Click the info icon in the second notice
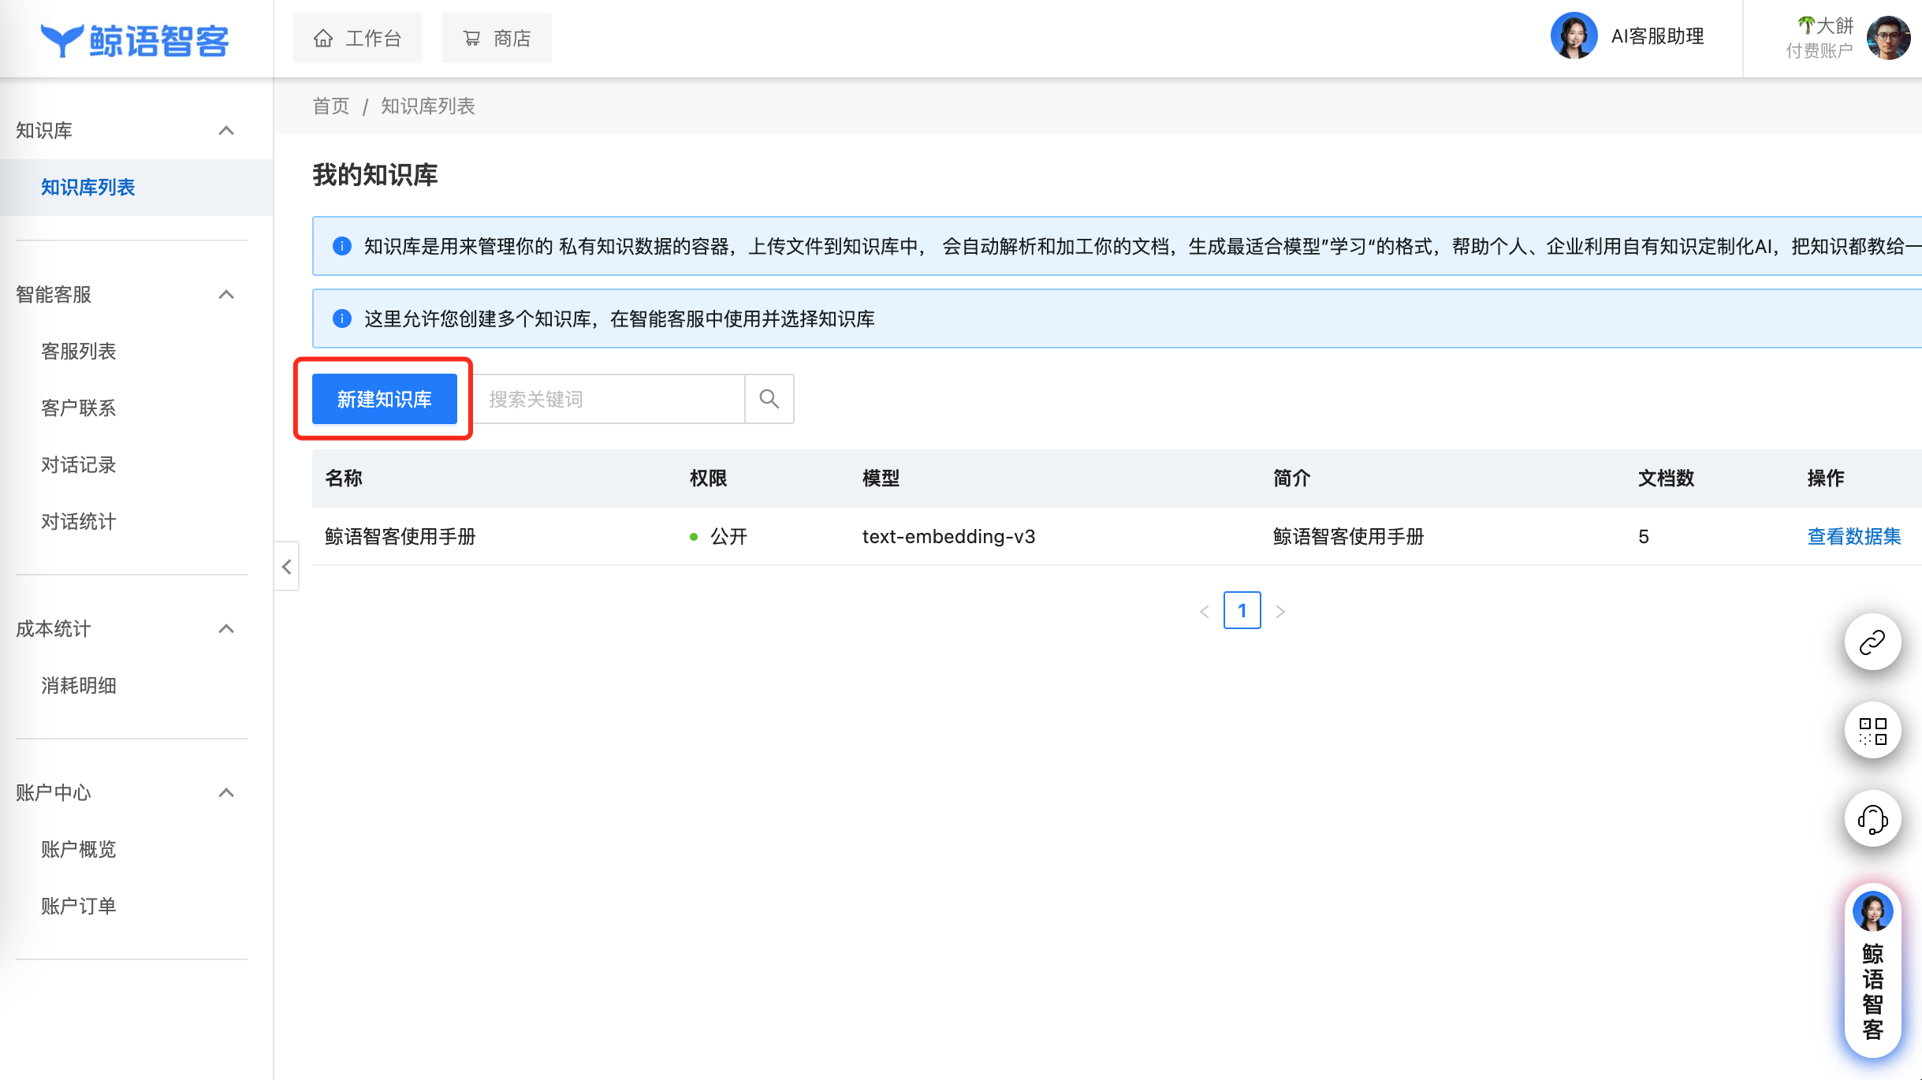1922x1080 pixels. click(x=342, y=318)
